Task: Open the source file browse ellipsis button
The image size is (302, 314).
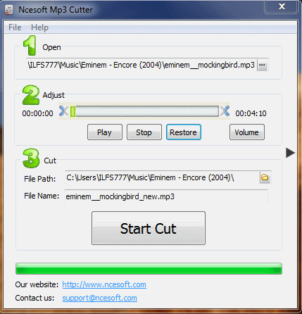Action: coord(263,65)
